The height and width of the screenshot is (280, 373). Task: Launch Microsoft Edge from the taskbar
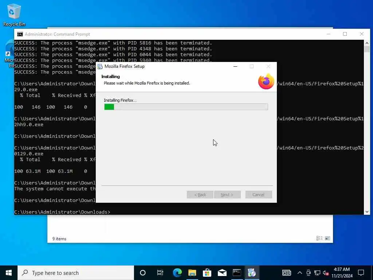click(x=177, y=273)
